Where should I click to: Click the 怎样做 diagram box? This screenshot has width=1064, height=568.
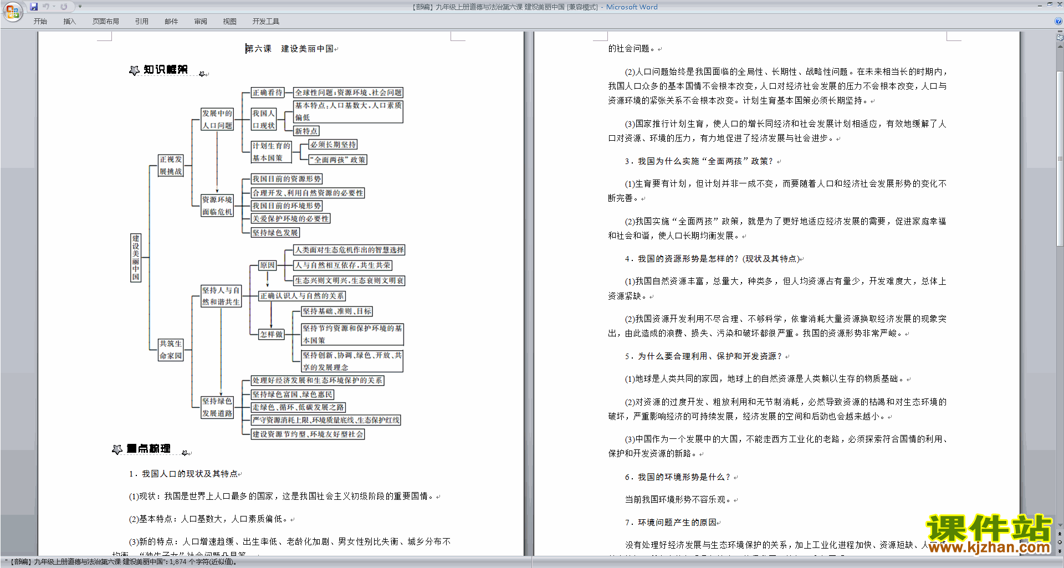(272, 334)
